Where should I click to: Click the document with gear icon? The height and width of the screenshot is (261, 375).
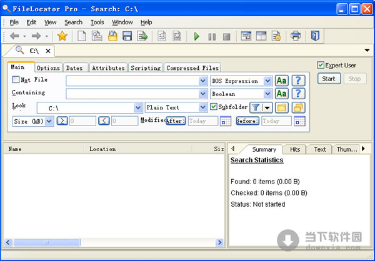pos(276,36)
